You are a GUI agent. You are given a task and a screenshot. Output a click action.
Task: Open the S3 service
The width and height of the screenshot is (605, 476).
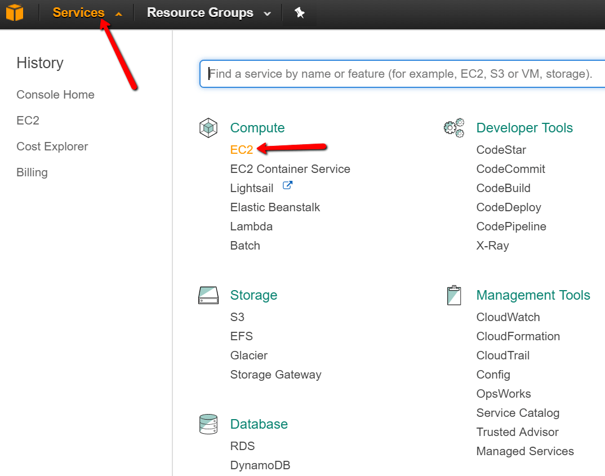click(237, 317)
